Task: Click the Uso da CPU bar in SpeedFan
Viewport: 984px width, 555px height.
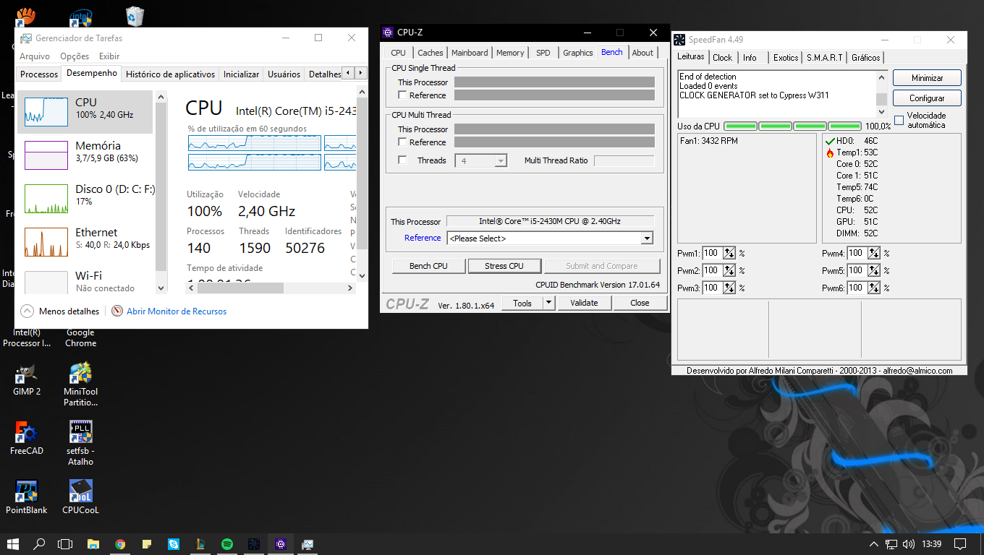Action: [792, 126]
